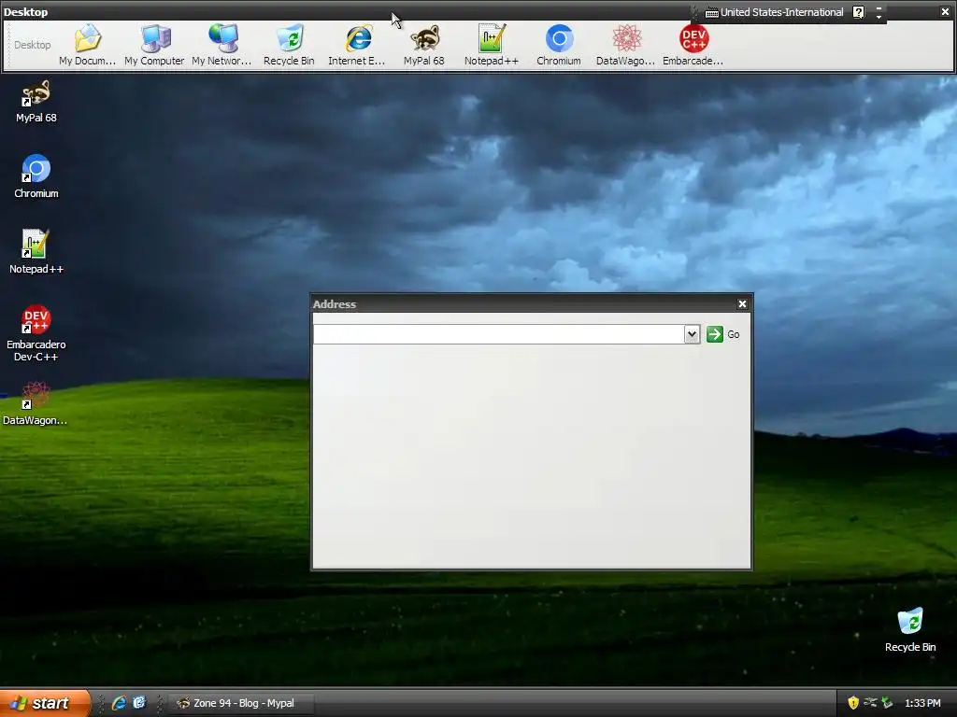Launch MyPal 68 from the Desktop toolbar

tap(424, 45)
